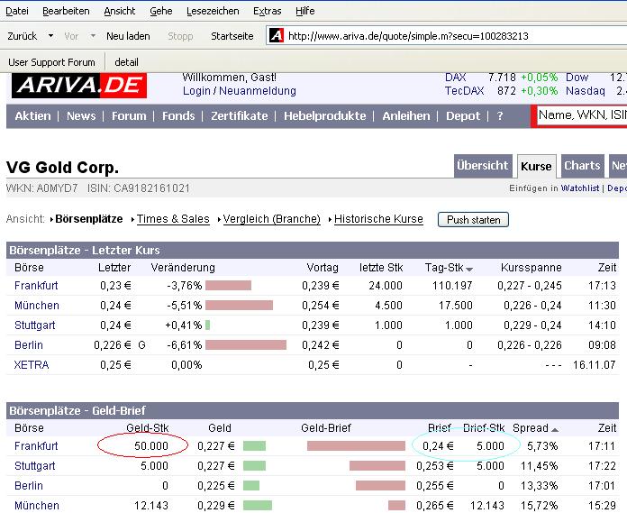Open Anleihen in navigation bar
Viewport: 627px width, 513px height.
point(406,116)
